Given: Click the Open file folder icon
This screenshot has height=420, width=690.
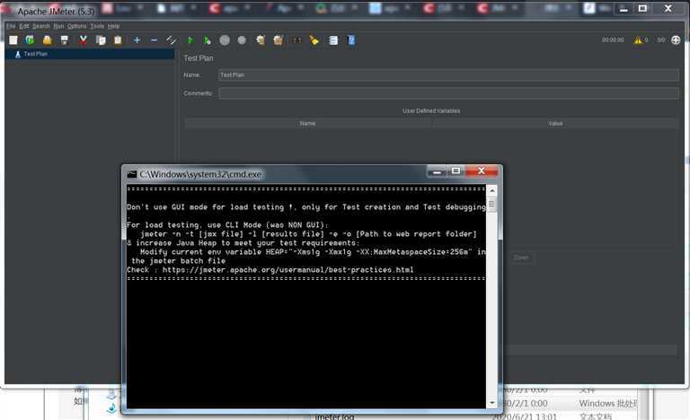Looking at the screenshot, I should tap(48, 40).
